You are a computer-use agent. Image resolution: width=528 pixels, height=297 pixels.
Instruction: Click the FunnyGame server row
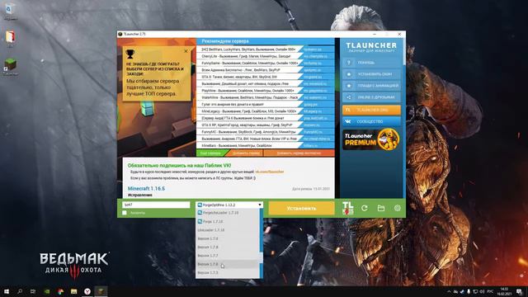[x=266, y=63]
